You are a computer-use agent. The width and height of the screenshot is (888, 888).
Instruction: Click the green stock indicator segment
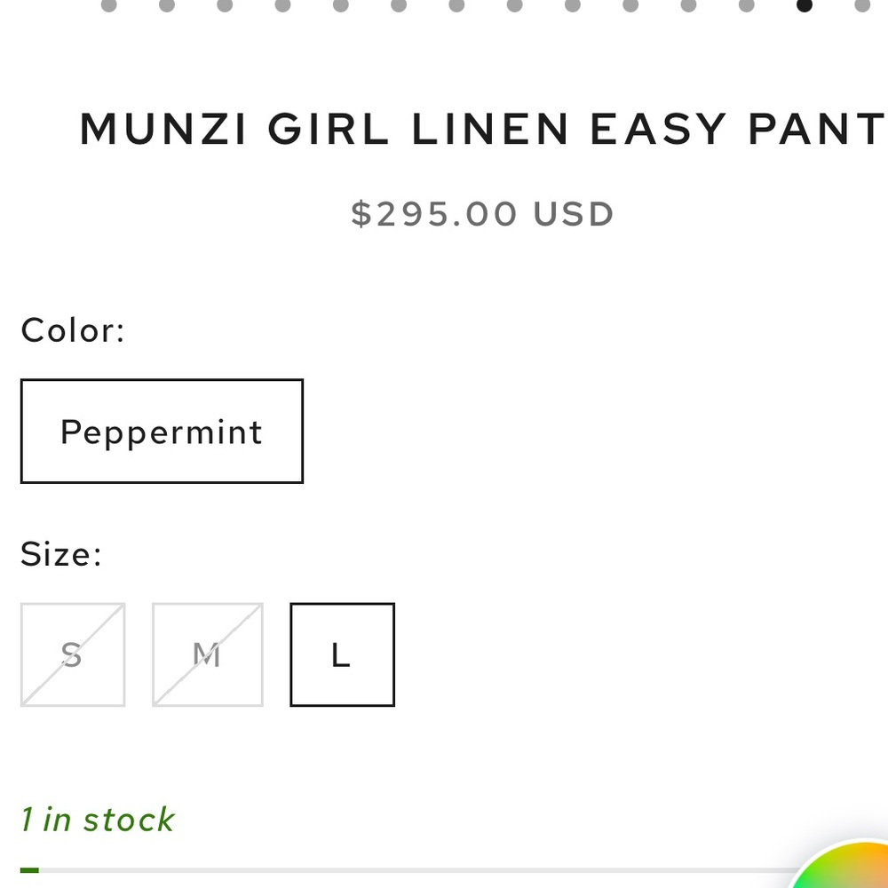28,868
